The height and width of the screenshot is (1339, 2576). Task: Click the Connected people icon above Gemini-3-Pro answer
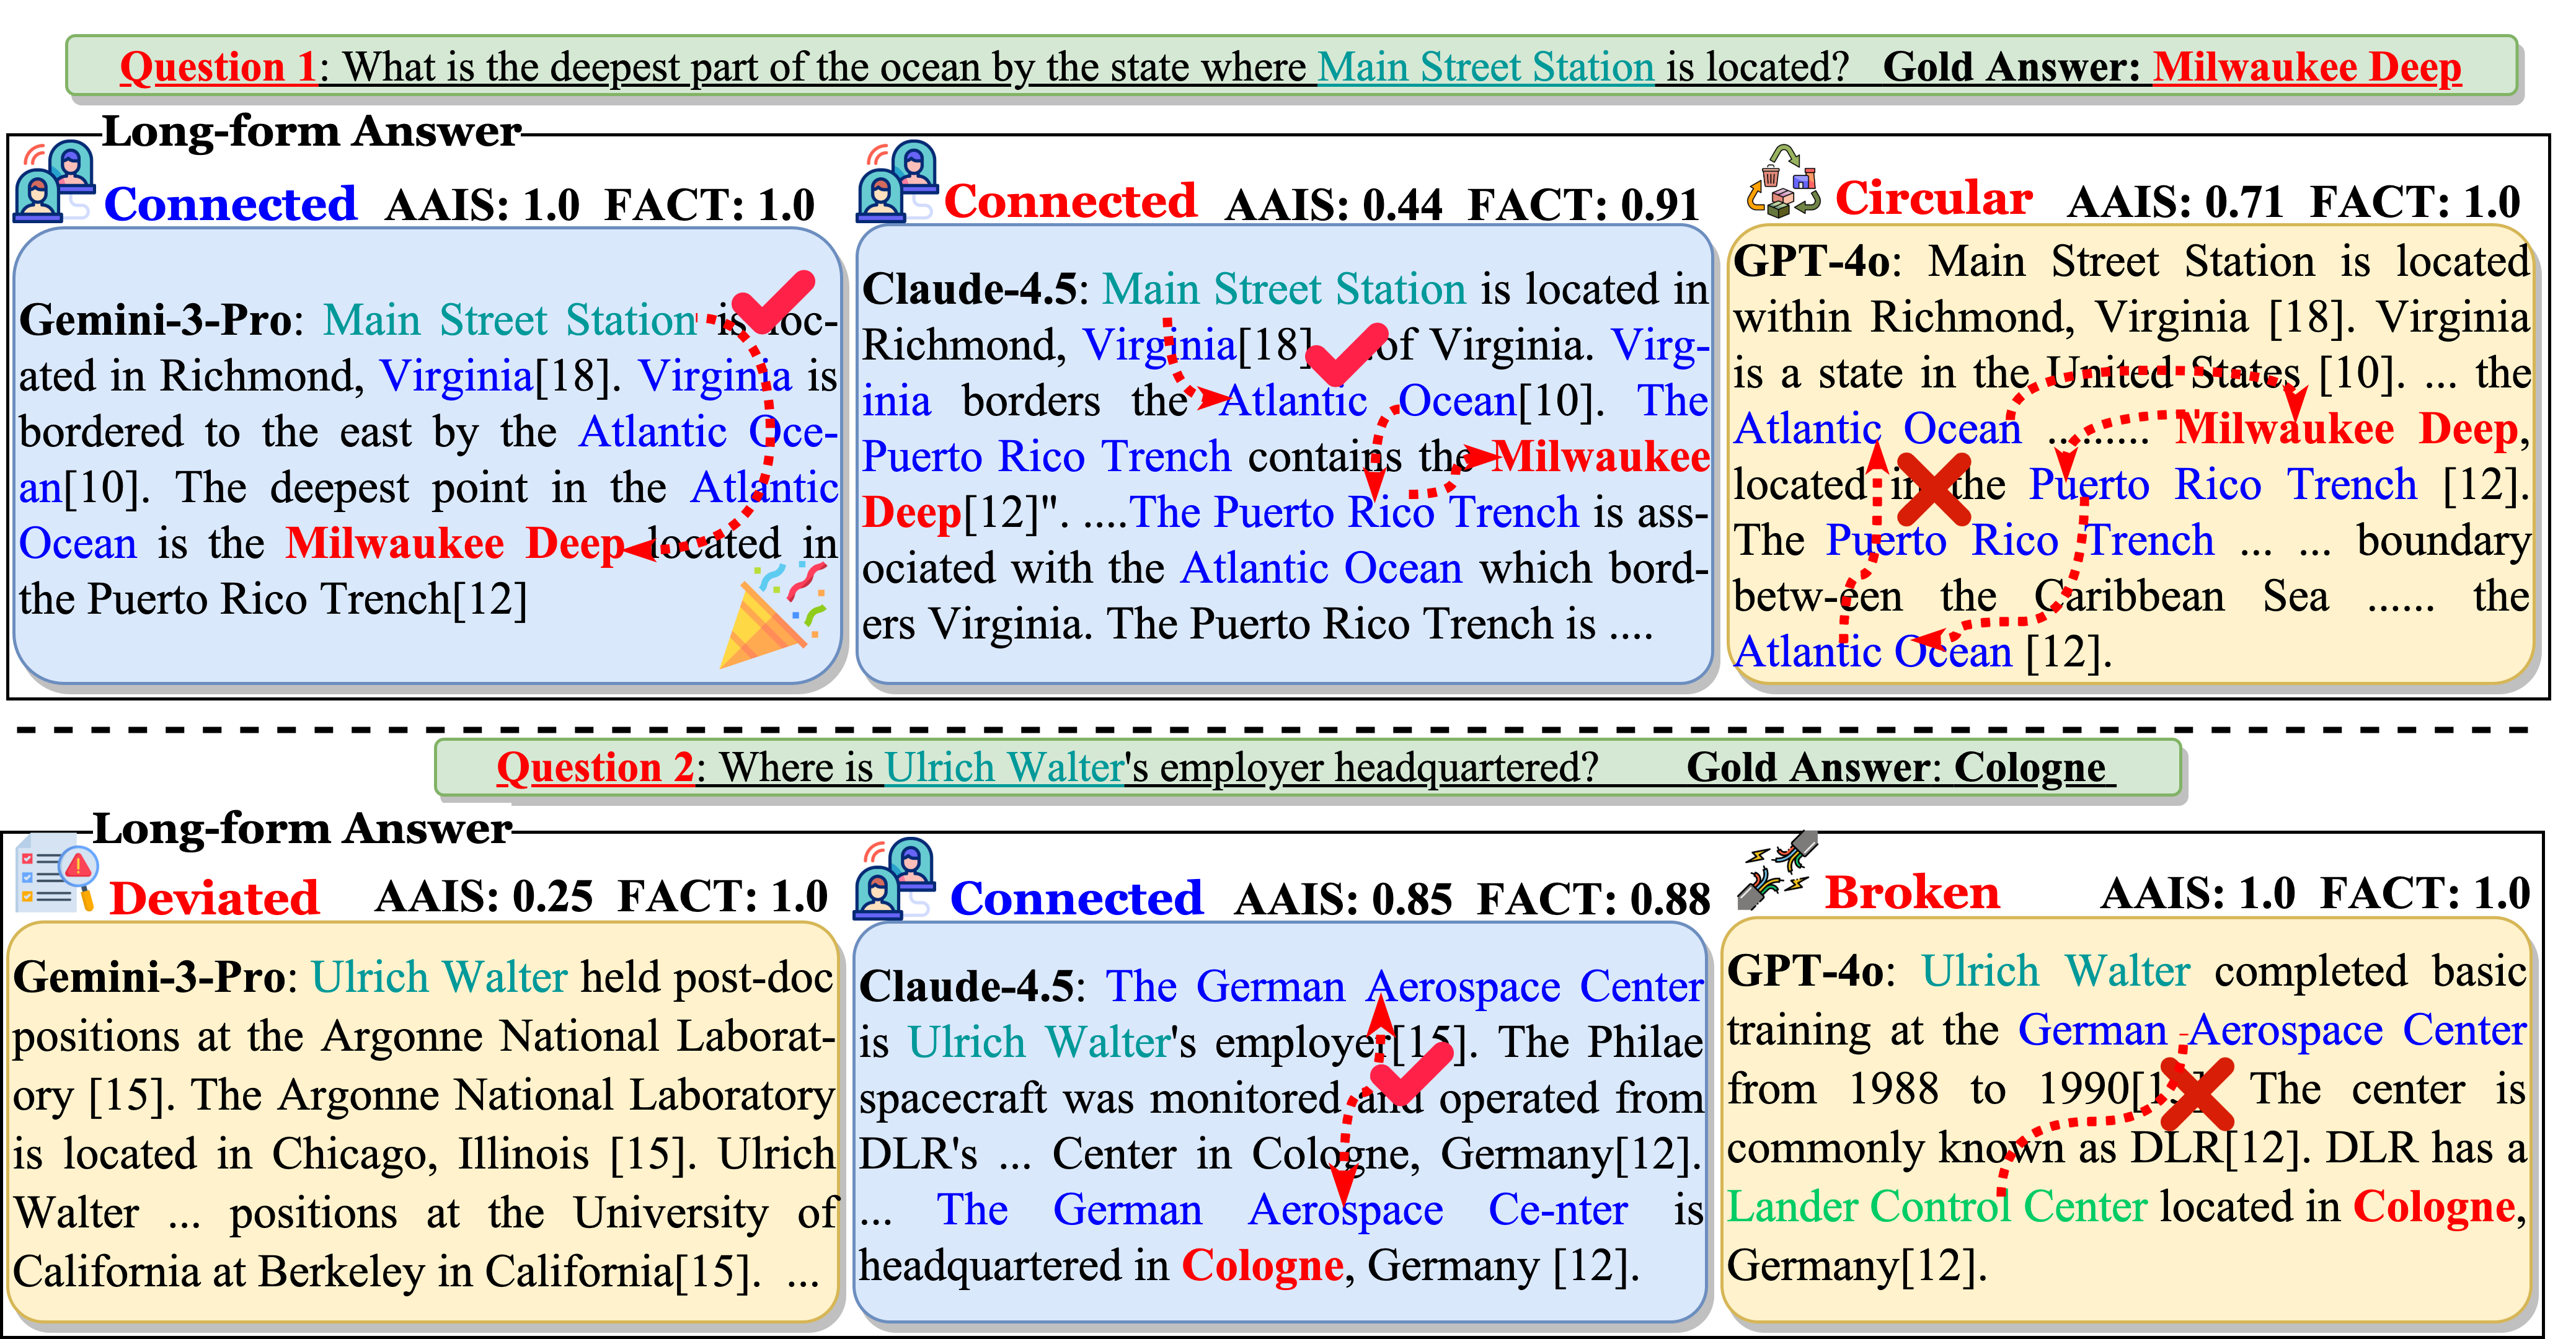click(x=54, y=182)
